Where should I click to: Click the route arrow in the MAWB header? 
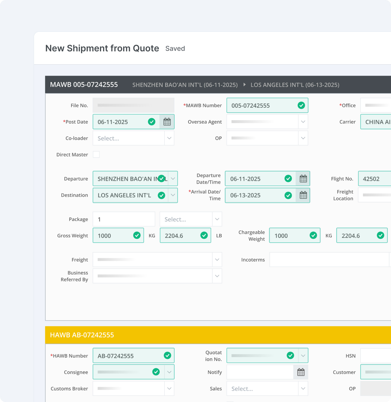point(244,85)
